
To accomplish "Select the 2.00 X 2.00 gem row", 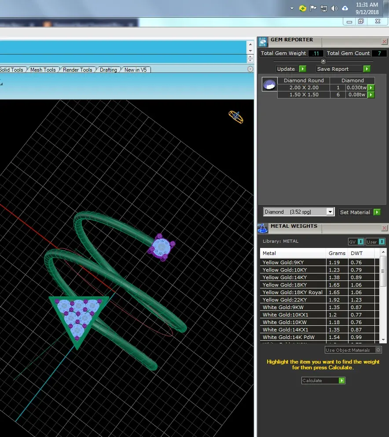I will coord(326,87).
